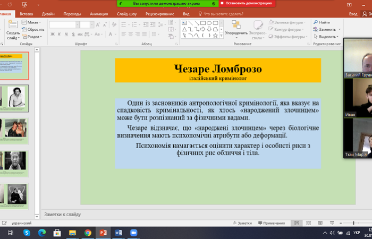Toggle the Notes (Заметки) pane
Image resolution: width=372 pixels, height=239 pixels.
click(x=242, y=223)
